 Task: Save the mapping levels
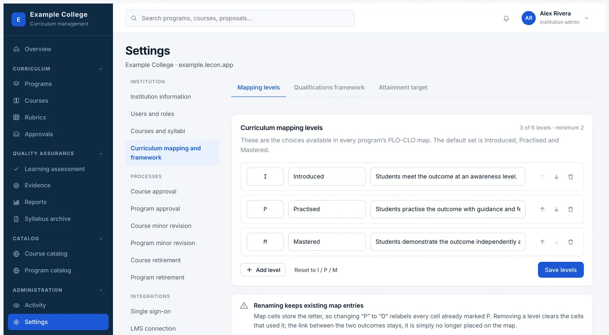click(x=560, y=270)
